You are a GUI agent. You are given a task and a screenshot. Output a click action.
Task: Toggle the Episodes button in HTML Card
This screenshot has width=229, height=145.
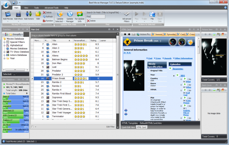click(169, 34)
